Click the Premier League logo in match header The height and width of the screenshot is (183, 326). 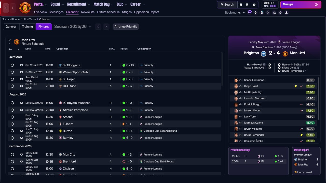(x=279, y=42)
